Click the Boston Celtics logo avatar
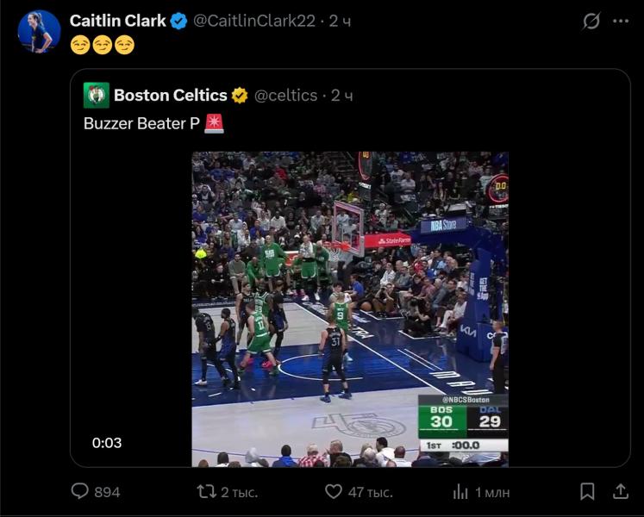Screen dimensions: 644x517 coord(97,95)
